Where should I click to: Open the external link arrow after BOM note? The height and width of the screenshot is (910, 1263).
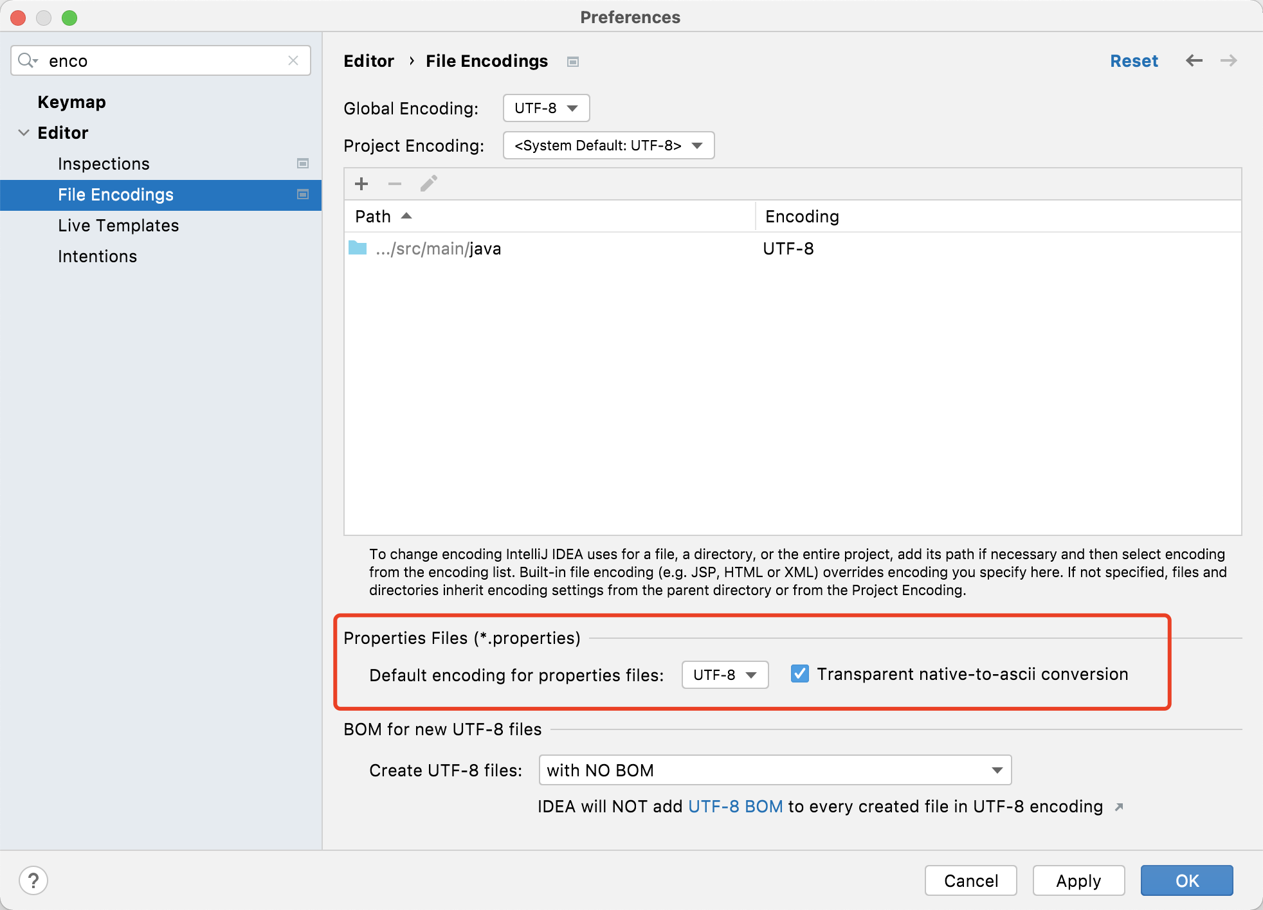pos(1119,807)
